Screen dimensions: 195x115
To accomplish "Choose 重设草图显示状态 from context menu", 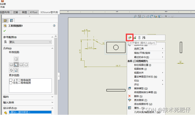I will click(x=146, y=77).
